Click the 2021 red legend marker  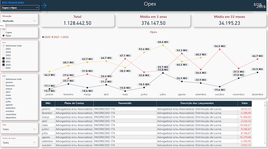click(x=52, y=37)
